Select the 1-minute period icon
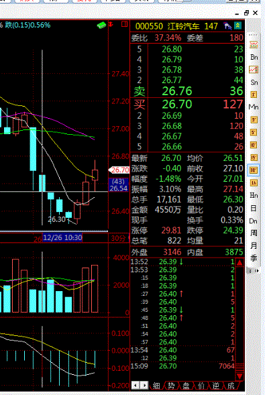The image size is (265, 395). point(254,95)
